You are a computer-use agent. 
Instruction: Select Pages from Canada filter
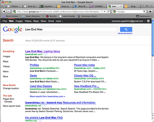coord(9,100)
